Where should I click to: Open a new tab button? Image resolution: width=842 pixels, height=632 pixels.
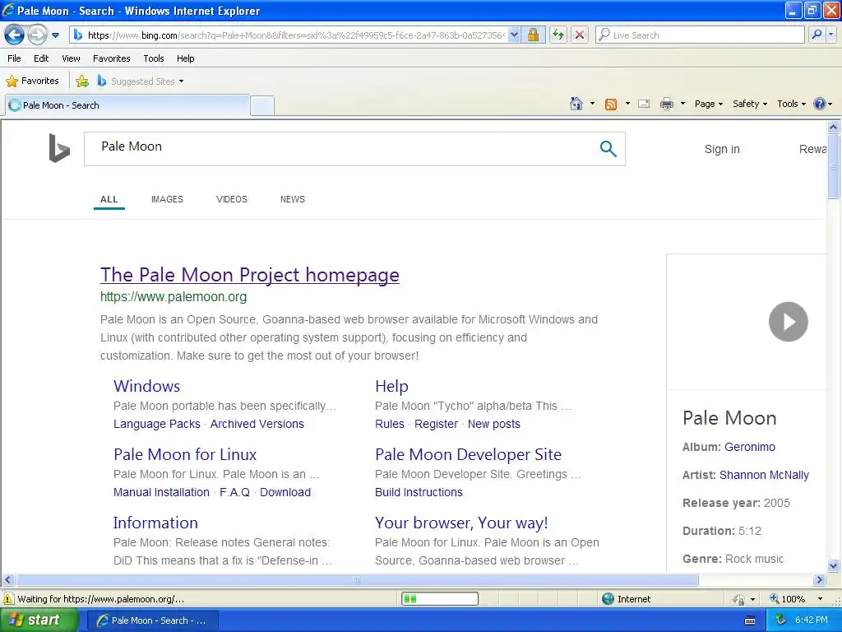click(x=262, y=105)
